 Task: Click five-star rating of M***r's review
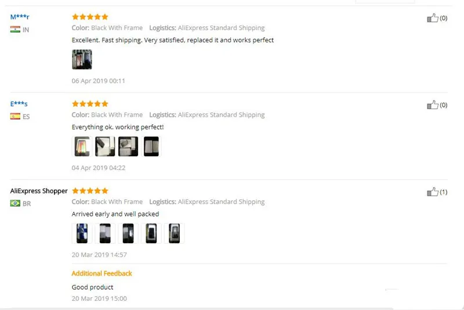tap(90, 17)
